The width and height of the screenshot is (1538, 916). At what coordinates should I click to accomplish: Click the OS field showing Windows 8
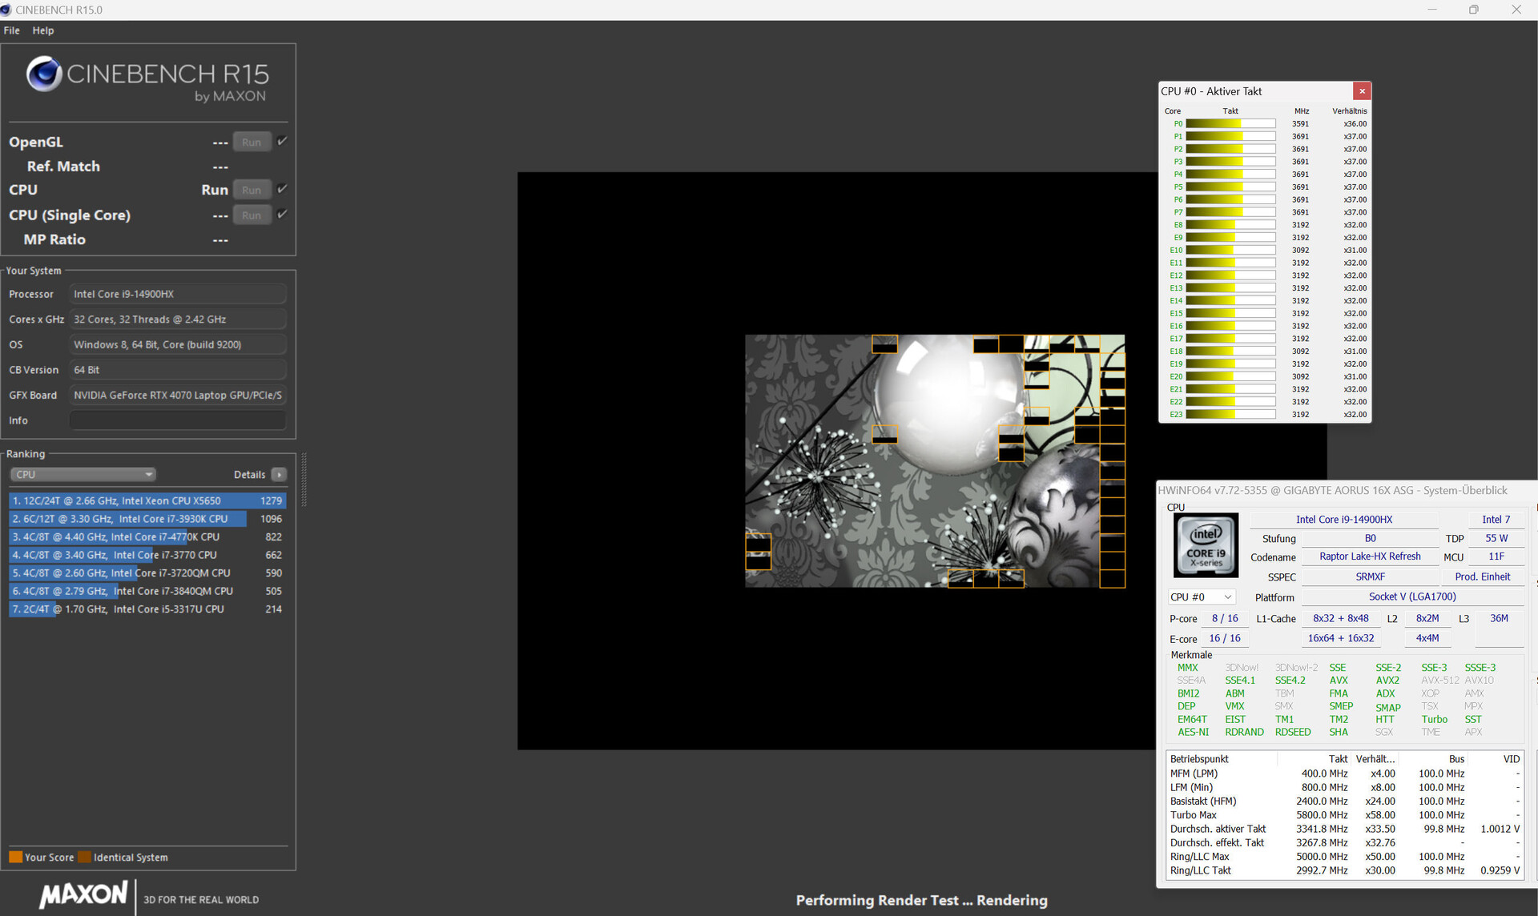178,345
